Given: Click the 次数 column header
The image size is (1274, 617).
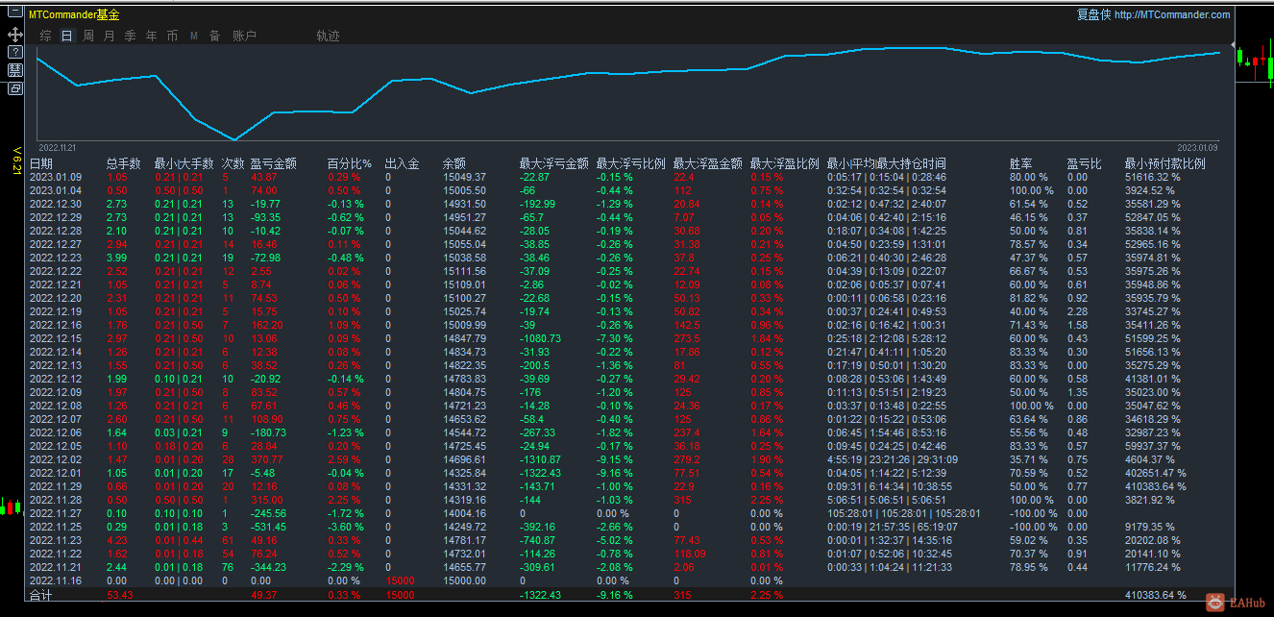Looking at the screenshot, I should (233, 163).
